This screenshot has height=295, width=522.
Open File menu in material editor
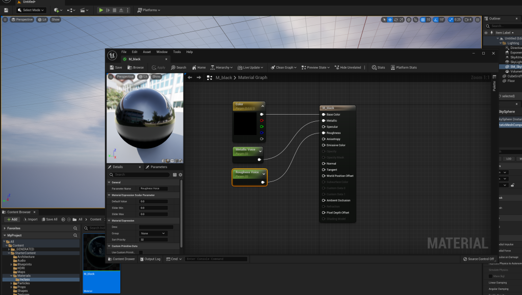(x=124, y=52)
